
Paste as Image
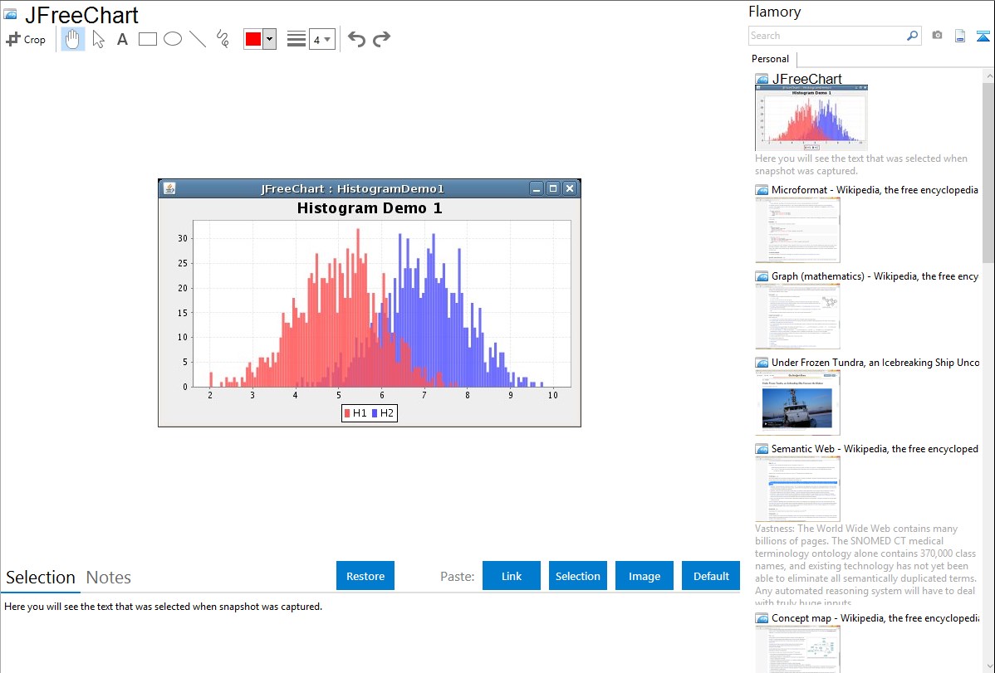point(644,576)
